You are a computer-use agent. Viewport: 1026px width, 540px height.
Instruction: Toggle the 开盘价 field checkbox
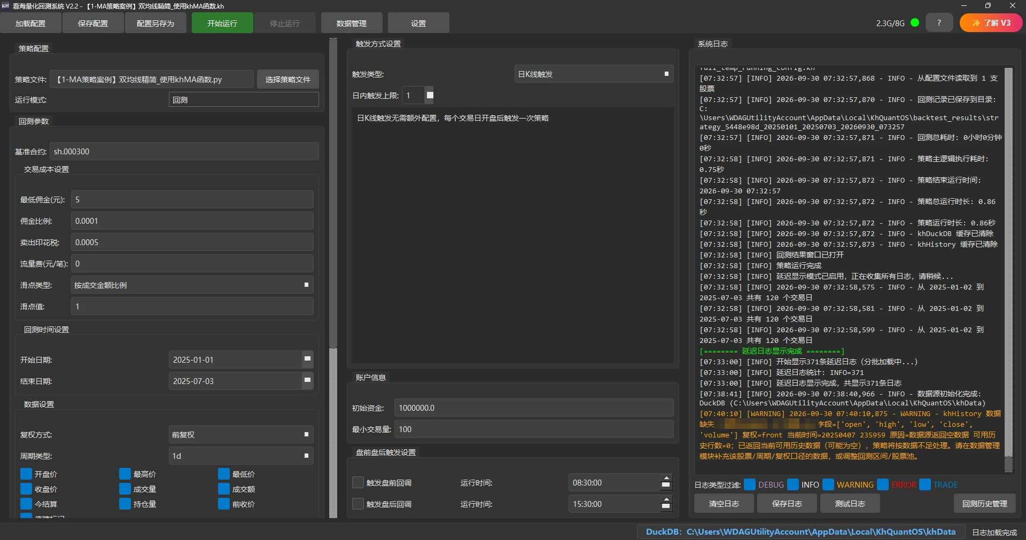point(26,474)
